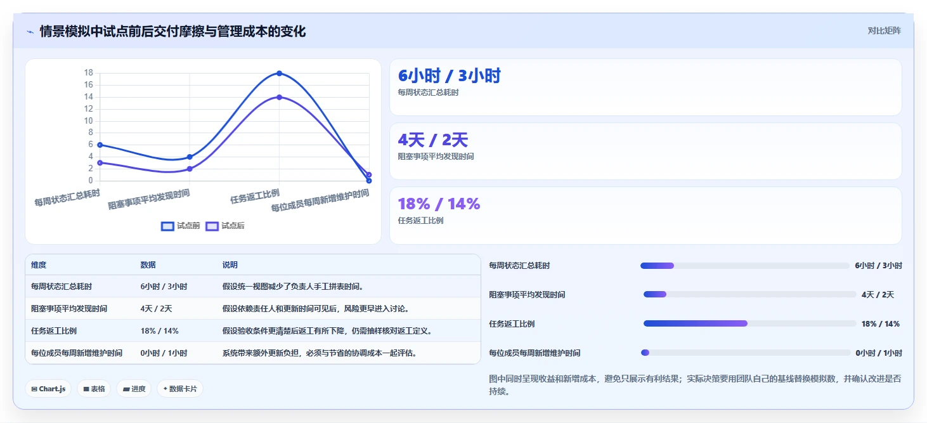The image size is (927, 423).
Task: Select the Chart.js tag chip
Action: pyautogui.click(x=48, y=389)
